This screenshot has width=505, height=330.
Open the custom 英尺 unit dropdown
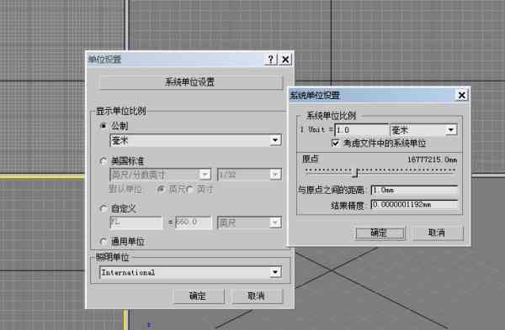click(250, 222)
